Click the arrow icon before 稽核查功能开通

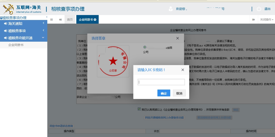[5, 38]
